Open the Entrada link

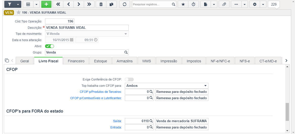point(116,127)
